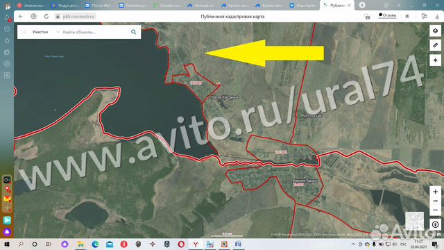Run search with the magnifier icon
444x250 pixels.
133,32
